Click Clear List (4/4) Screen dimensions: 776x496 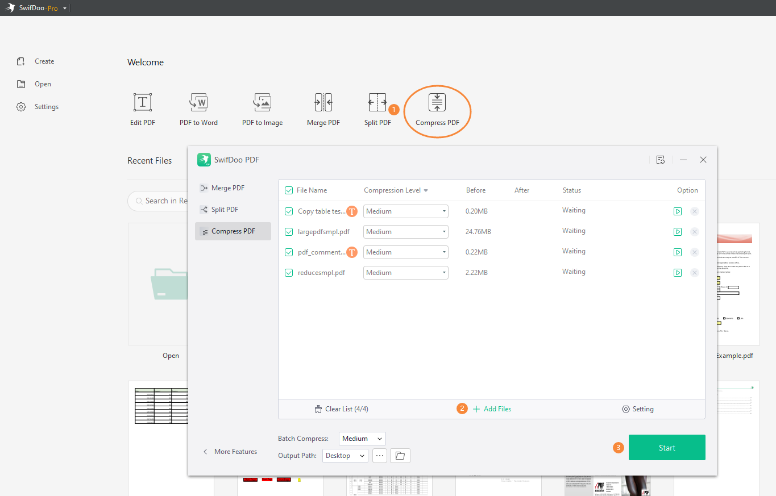click(x=341, y=409)
